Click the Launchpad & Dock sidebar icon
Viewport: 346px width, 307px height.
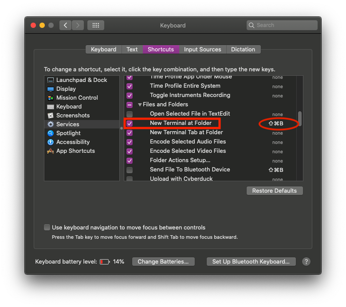[x=51, y=80]
